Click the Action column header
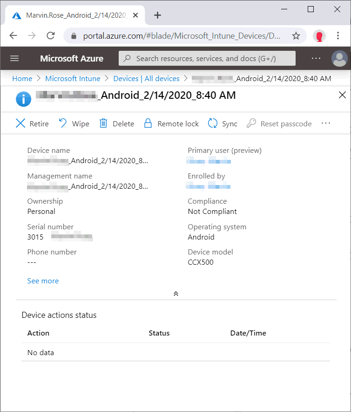 [x=38, y=333]
